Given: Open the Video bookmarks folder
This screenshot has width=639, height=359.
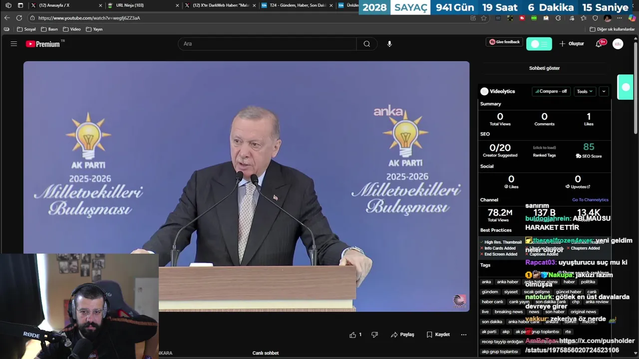Looking at the screenshot, I should point(72,29).
